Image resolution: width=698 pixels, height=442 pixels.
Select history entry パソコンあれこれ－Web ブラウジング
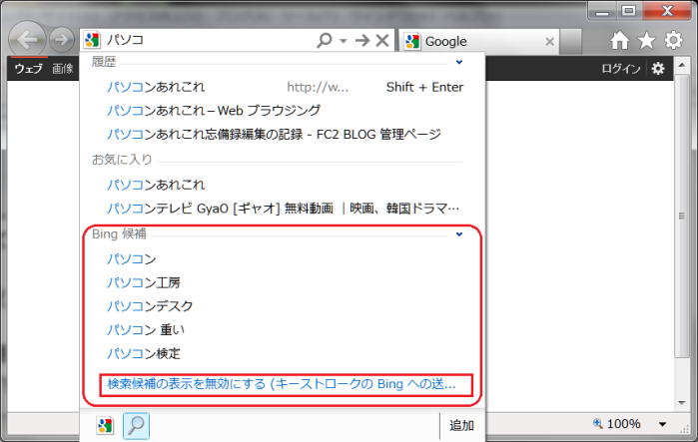[x=285, y=111]
